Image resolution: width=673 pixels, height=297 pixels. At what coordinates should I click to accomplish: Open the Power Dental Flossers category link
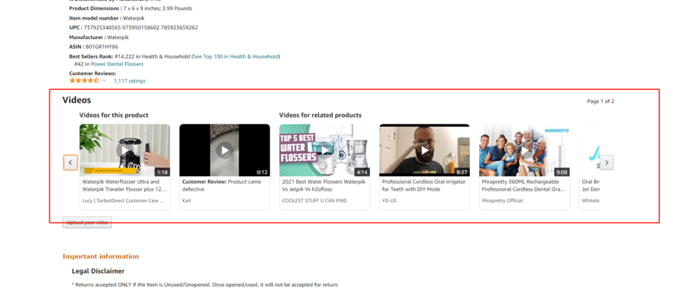tap(117, 64)
